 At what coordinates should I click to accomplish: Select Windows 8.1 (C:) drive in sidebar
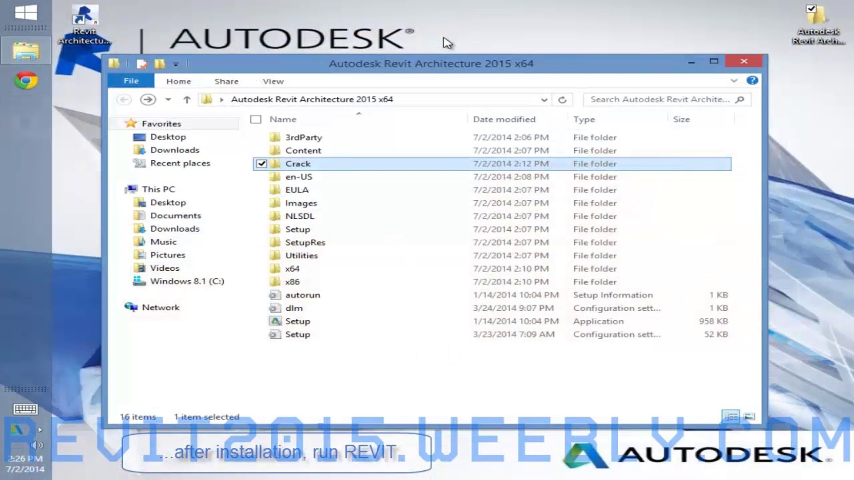pos(187,281)
